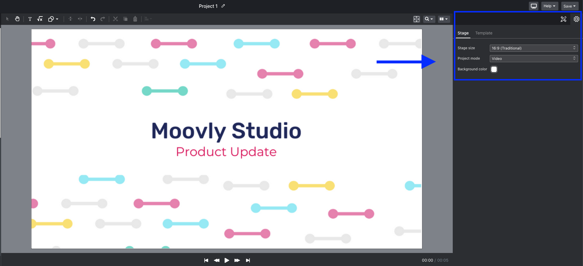Click the Stage size label

point(466,48)
